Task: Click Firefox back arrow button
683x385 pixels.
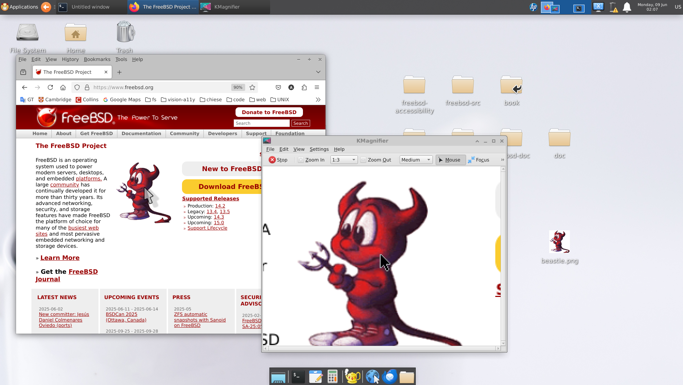Action: pyautogui.click(x=25, y=87)
